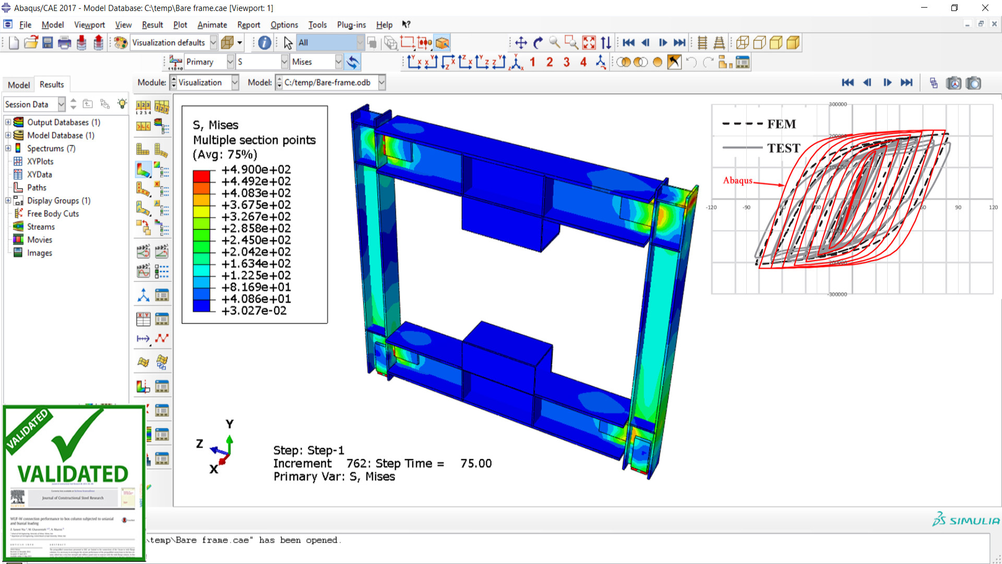The width and height of the screenshot is (1002, 564).
Task: Apply the isometric view icon
Action: (x=516, y=62)
